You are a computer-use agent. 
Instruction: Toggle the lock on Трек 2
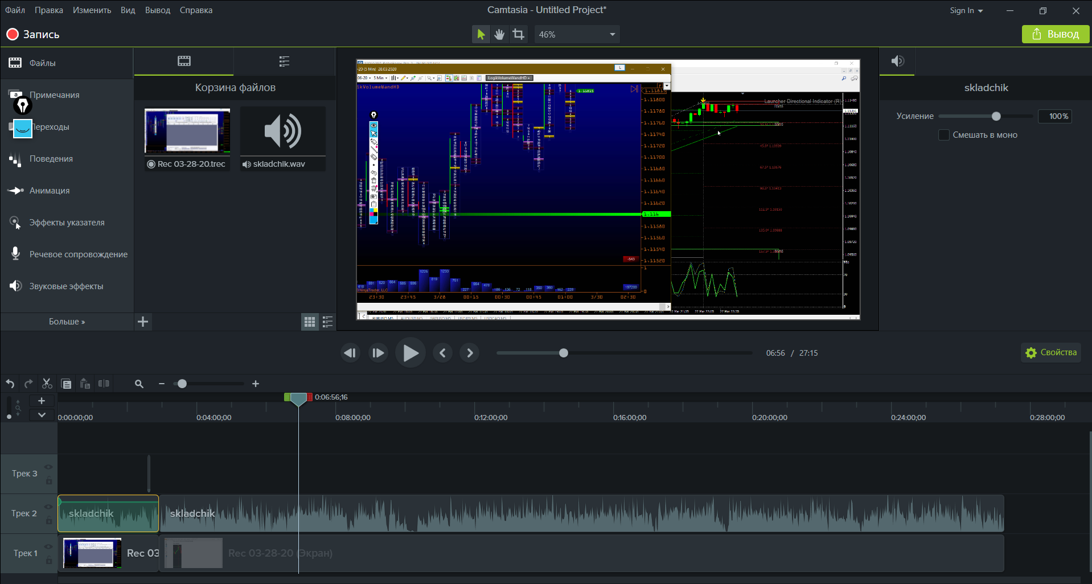click(x=49, y=520)
